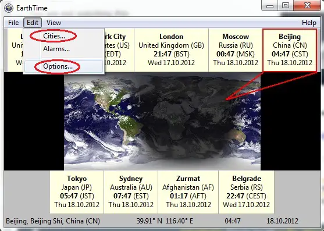Choose Cities... from the Edit menu

pyautogui.click(x=54, y=36)
